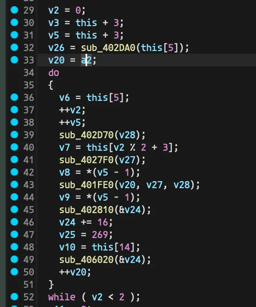Click the breakpoint dot on line 46
The image size is (256, 307).
14,222
